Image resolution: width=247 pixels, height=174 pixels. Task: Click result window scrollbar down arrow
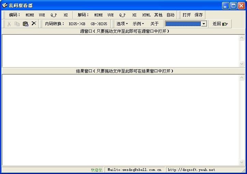coord(242,162)
